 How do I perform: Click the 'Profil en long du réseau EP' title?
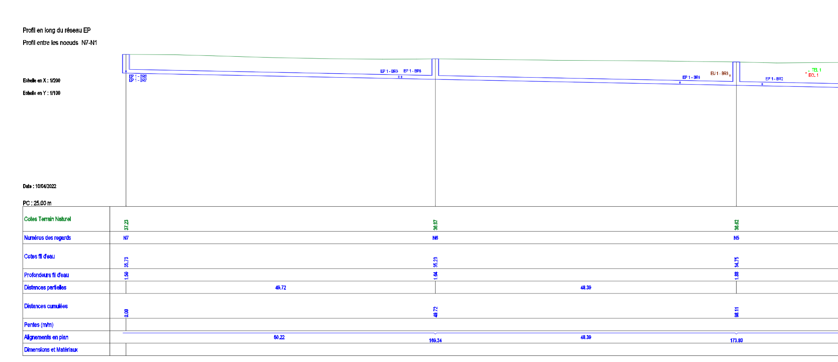click(57, 30)
